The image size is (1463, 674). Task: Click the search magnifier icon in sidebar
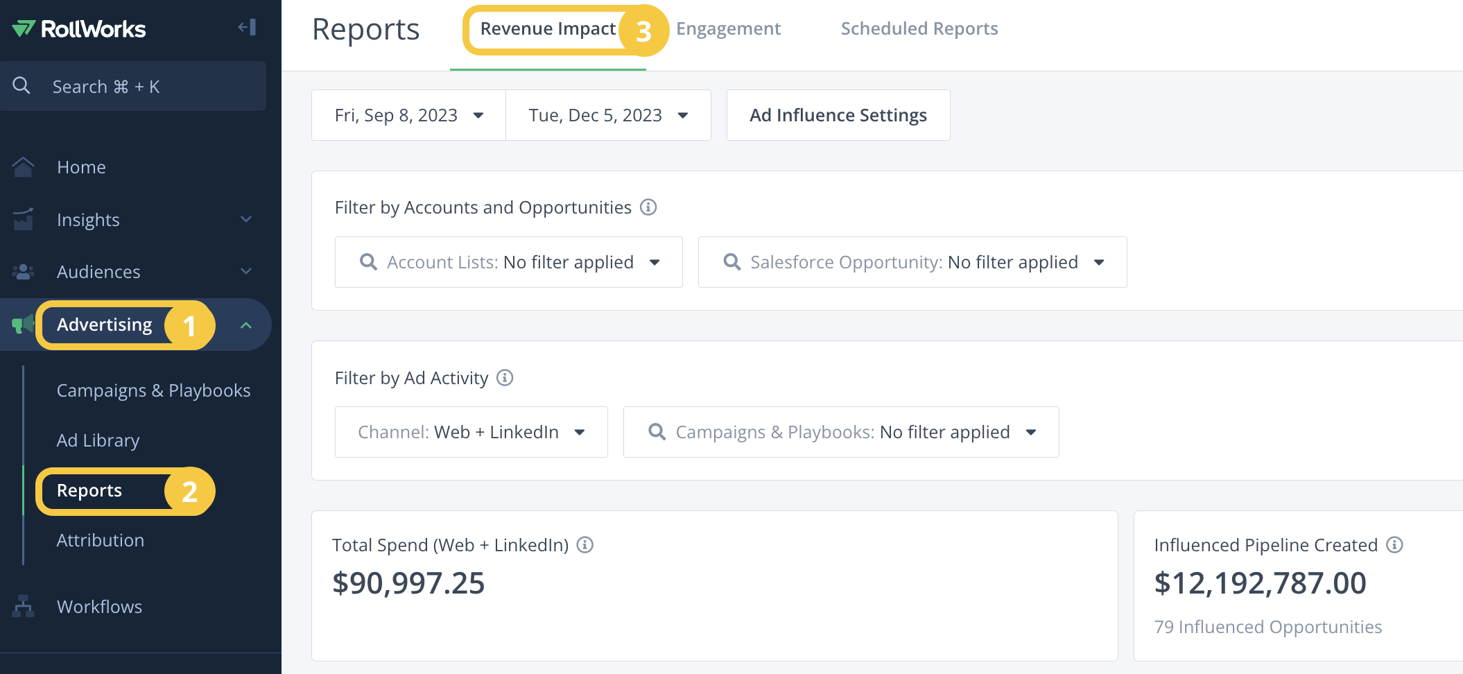click(21, 85)
